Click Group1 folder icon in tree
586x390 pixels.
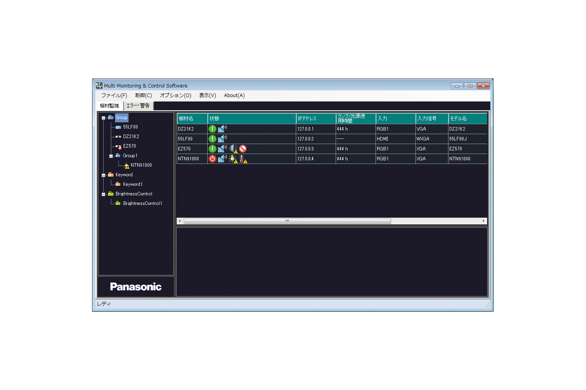[118, 156]
